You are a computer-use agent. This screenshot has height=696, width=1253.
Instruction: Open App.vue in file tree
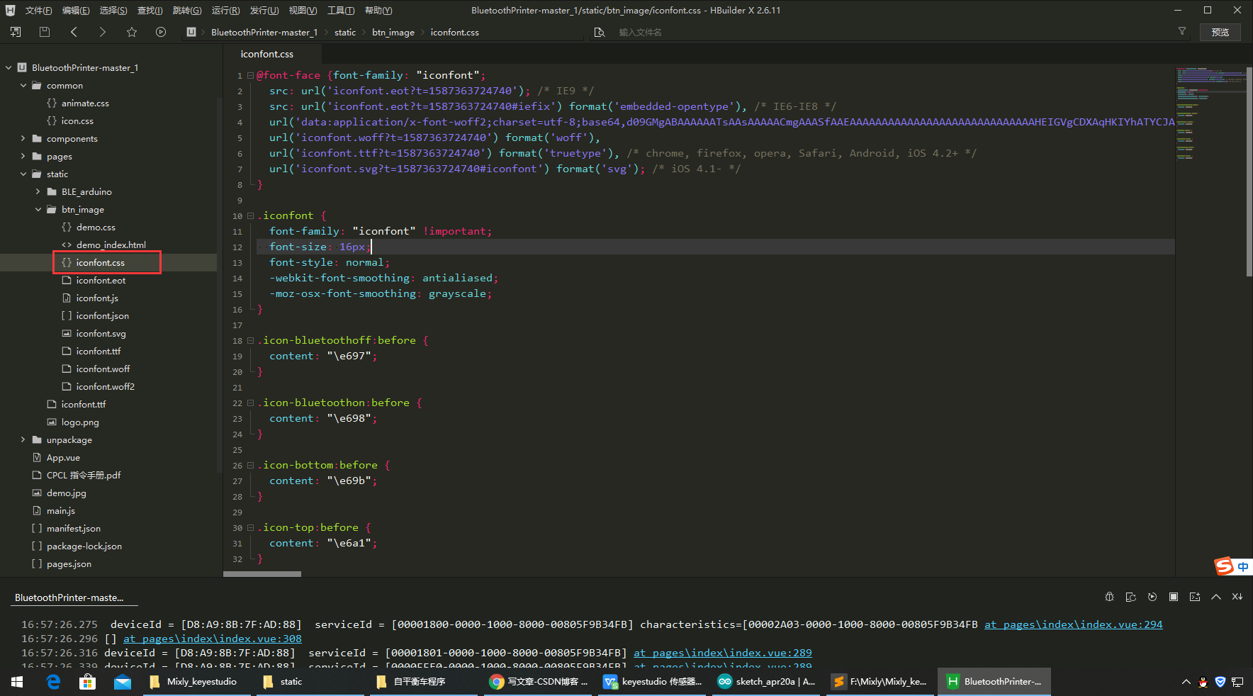tap(63, 457)
